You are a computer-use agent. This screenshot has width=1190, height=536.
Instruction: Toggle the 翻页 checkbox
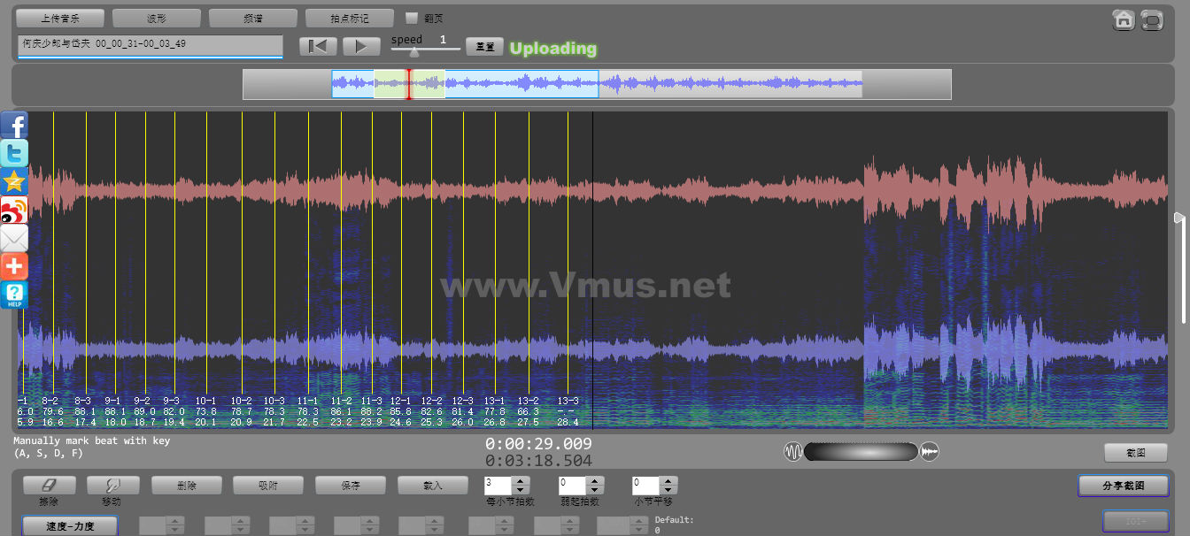[x=411, y=18]
